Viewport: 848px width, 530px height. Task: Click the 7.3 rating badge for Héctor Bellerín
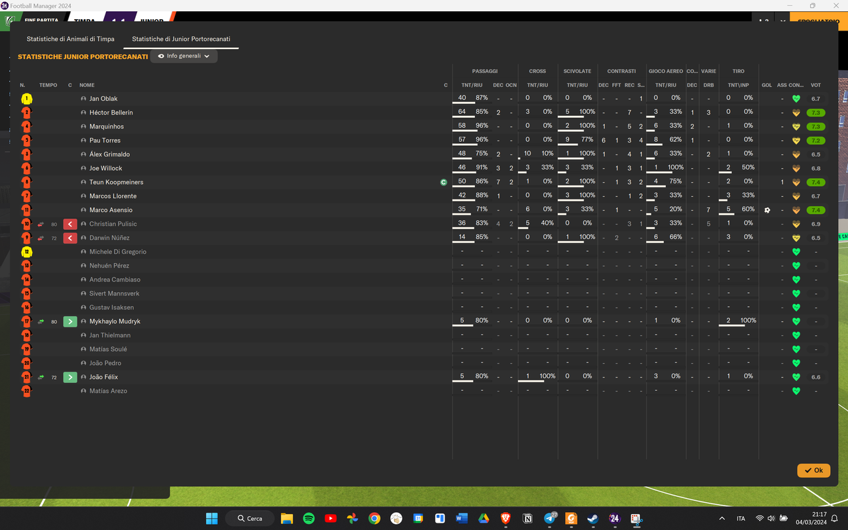coord(816,113)
